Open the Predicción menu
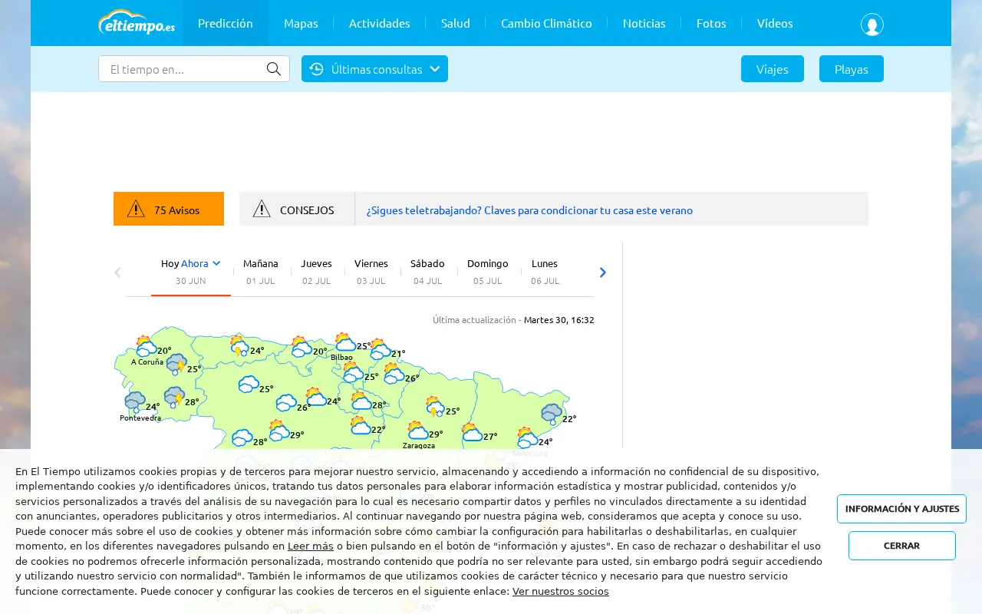The image size is (982, 614). point(226,23)
